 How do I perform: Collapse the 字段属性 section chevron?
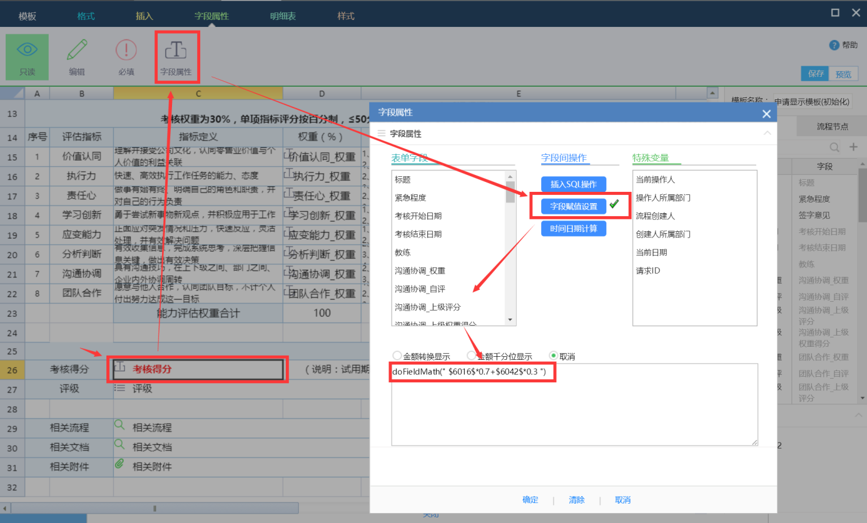pos(767,133)
